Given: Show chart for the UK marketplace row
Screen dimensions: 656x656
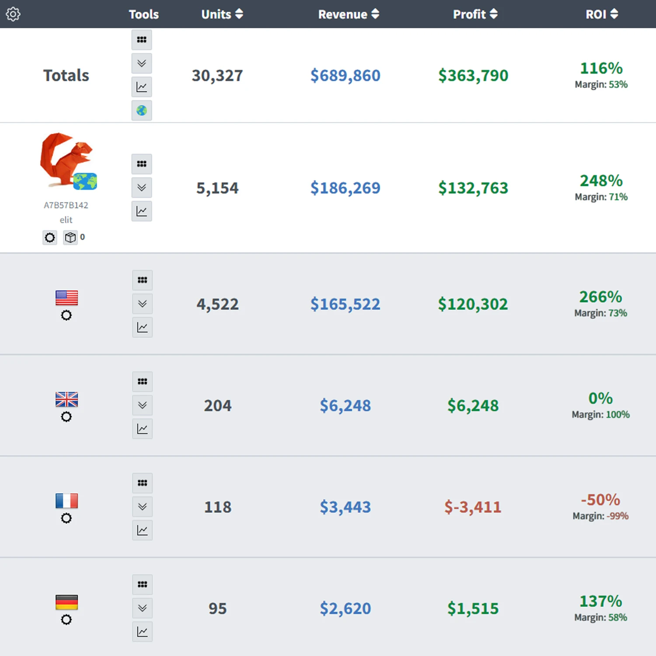Looking at the screenshot, I should pyautogui.click(x=143, y=429).
